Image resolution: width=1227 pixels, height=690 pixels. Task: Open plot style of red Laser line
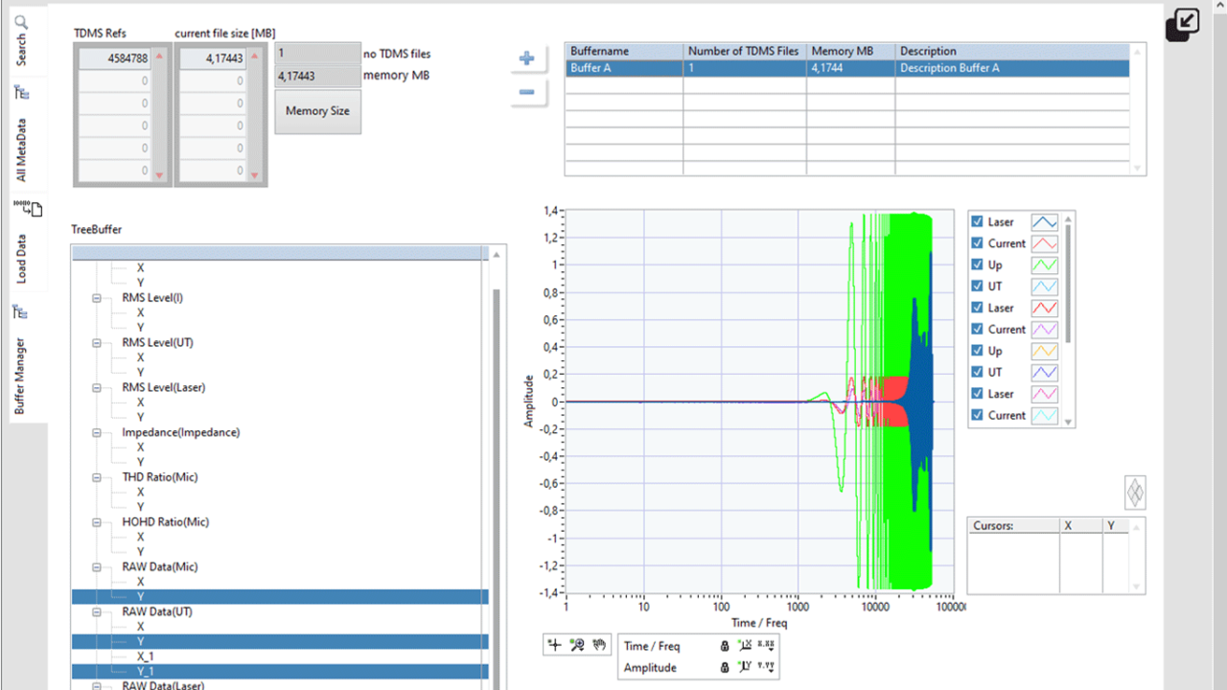coord(1044,308)
